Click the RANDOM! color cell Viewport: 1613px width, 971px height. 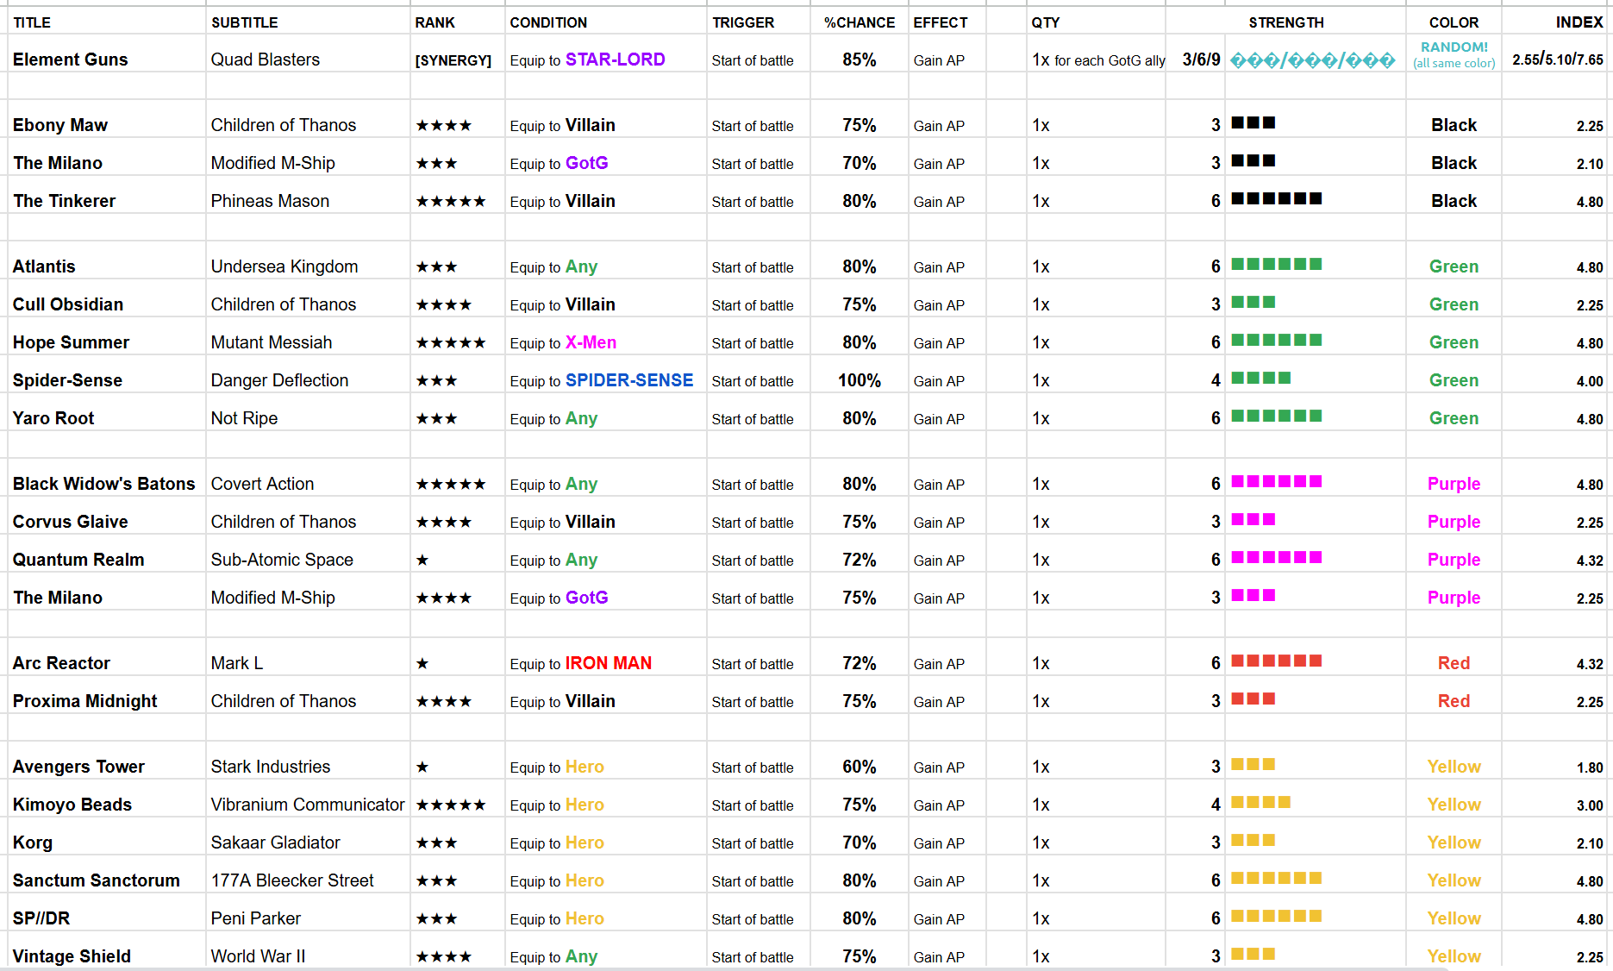pyautogui.click(x=1454, y=54)
